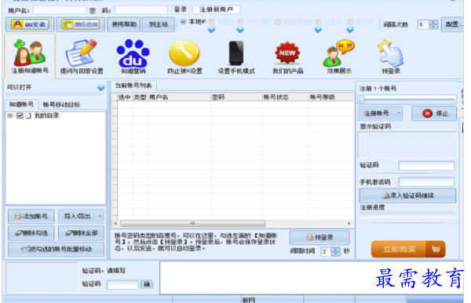
Task: Sort by the 帐号状态 column header
Action: pyautogui.click(x=286, y=97)
